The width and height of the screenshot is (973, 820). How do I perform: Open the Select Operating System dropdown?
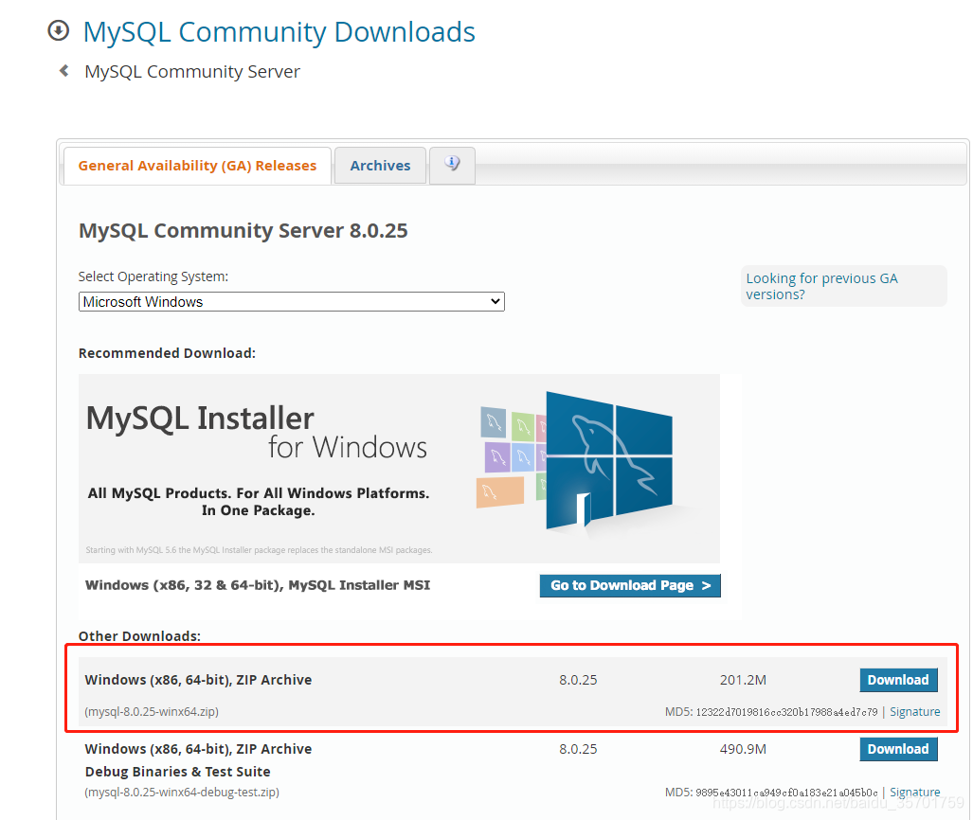[x=292, y=301]
